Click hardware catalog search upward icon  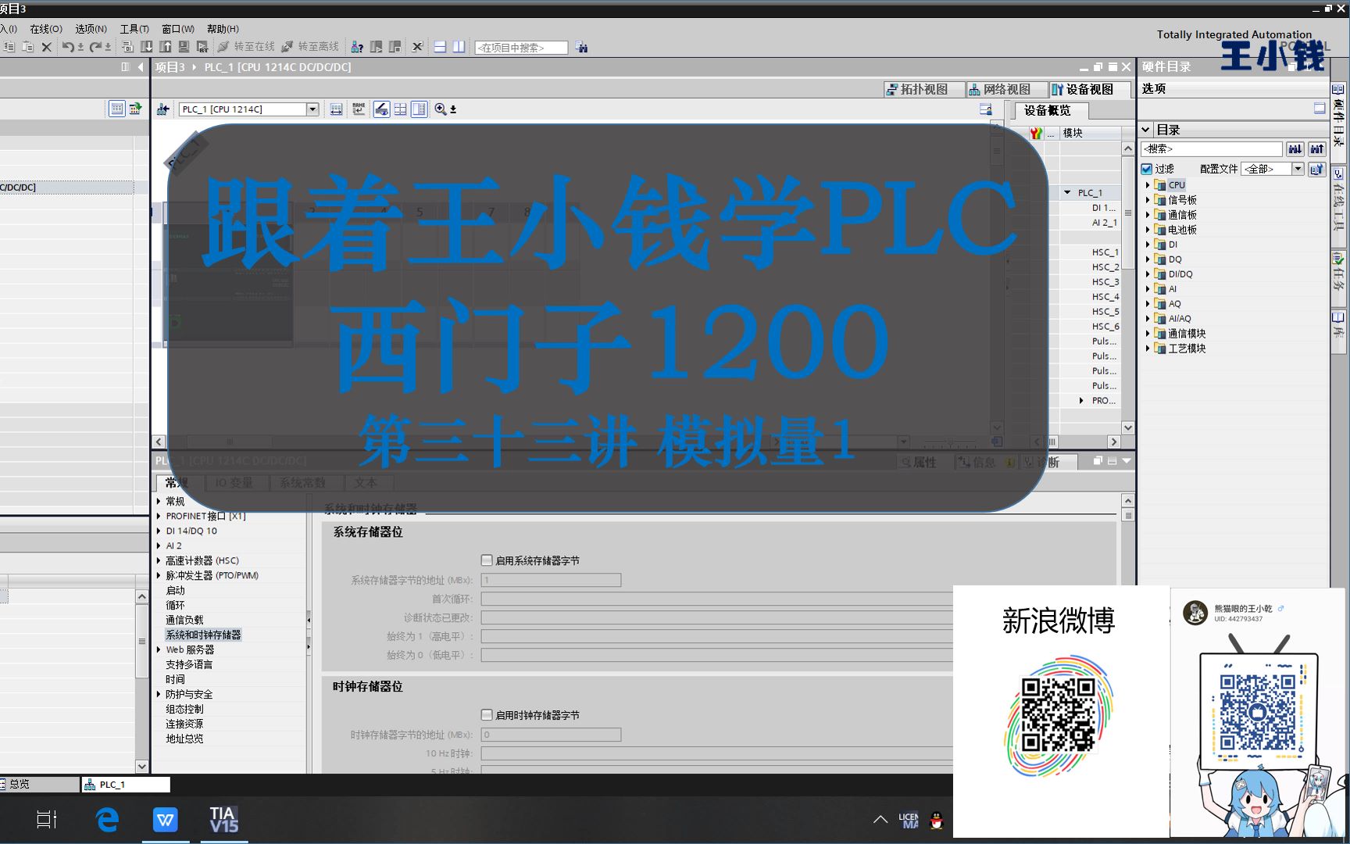(x=1317, y=148)
